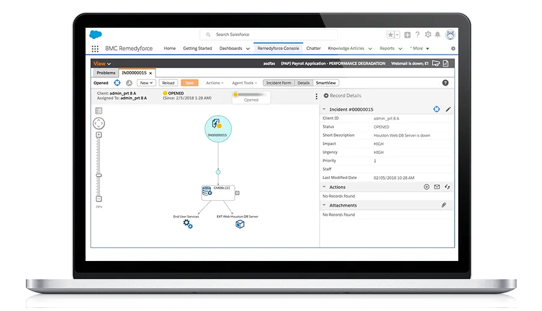The height and width of the screenshot is (311, 542).
Task: Click the info icon at nav bar end
Action: pyautogui.click(x=453, y=49)
